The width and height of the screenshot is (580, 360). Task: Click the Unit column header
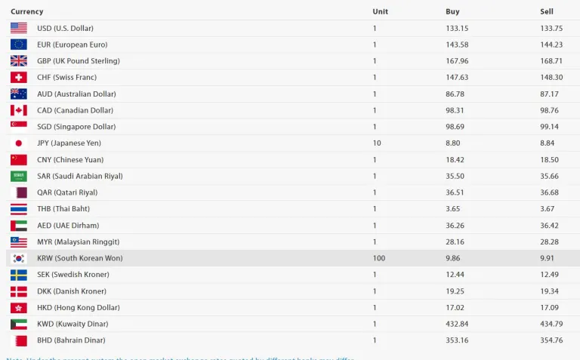click(x=380, y=11)
